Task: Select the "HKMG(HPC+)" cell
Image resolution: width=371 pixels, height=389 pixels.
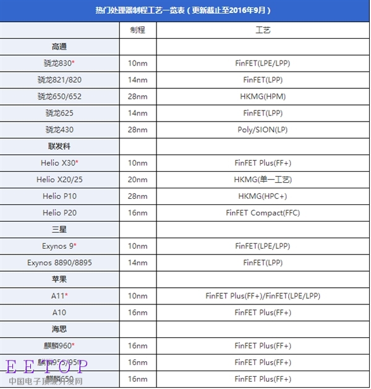Action: point(263,196)
